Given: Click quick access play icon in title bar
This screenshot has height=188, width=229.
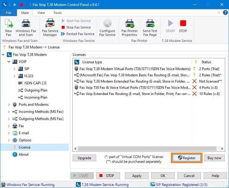Looking at the screenshot, I should 15,5.
